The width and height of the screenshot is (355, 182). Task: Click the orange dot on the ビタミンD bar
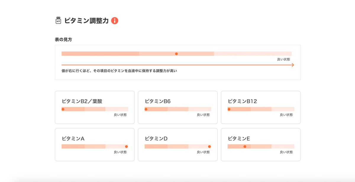pos(209,146)
